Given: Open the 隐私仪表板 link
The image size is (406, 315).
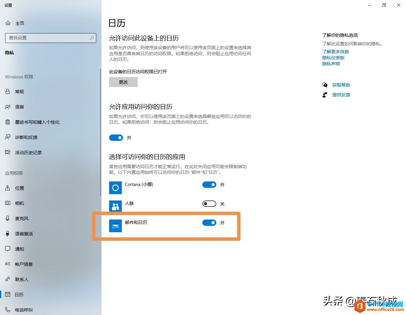Looking at the screenshot, I should [x=333, y=58].
